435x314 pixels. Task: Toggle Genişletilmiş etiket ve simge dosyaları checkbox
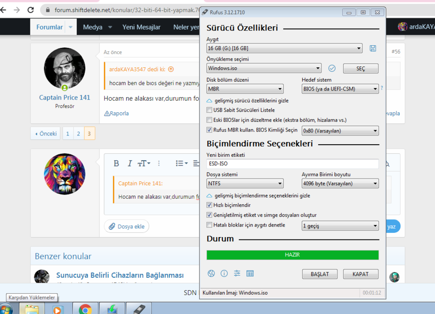coord(209,215)
